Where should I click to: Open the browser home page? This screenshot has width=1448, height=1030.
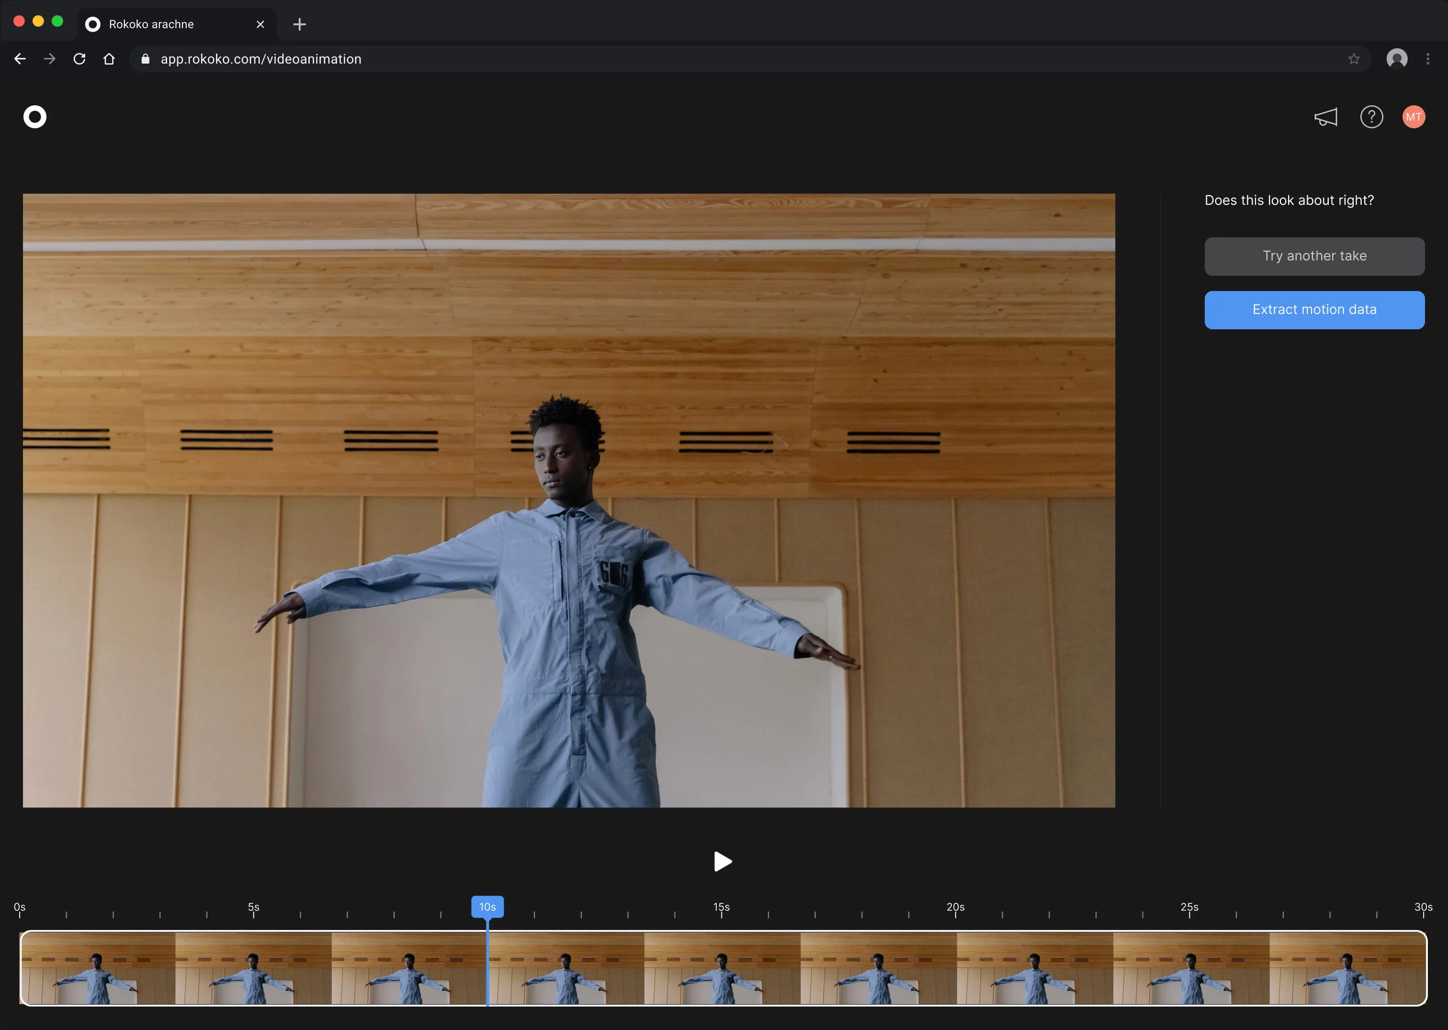(109, 58)
